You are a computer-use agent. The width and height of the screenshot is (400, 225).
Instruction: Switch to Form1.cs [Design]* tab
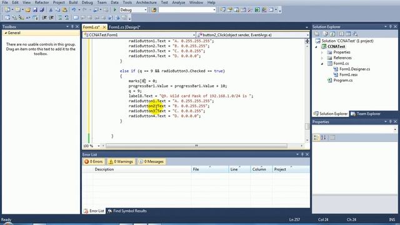coord(124,27)
